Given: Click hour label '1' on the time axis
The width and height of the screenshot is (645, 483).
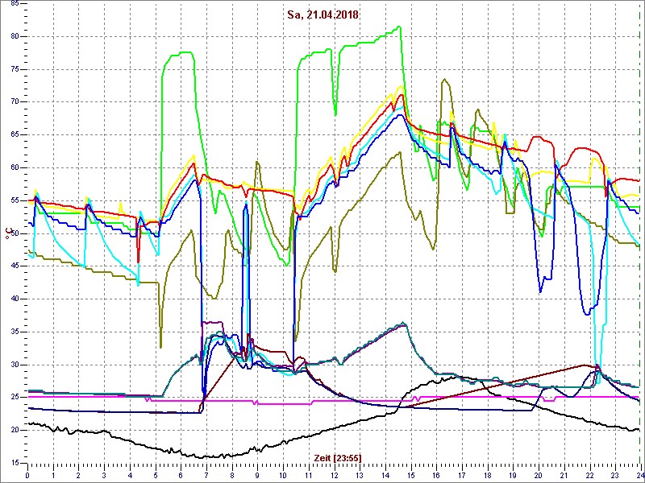Looking at the screenshot, I should pos(53,476).
